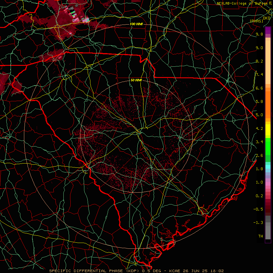Click the TH threshold label on the legend
Viewport: 273px width, 273px height.
pos(261,236)
